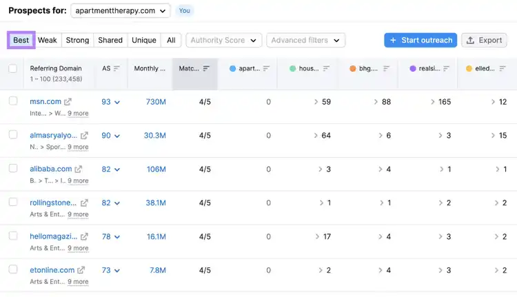Click 106M monthly visits for alibaba.com
Image resolution: width=517 pixels, height=297 pixels.
[156, 169]
